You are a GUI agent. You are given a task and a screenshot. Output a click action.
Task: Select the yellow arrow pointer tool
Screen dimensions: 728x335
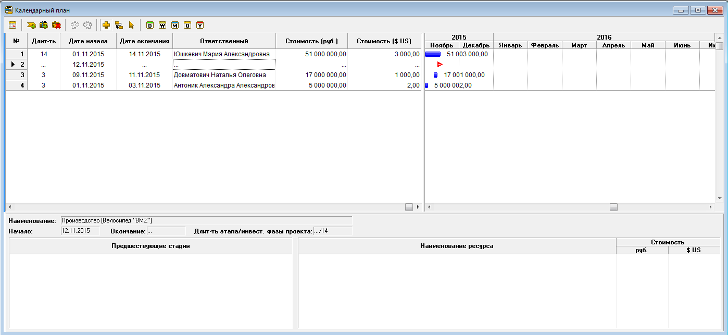[x=131, y=24]
